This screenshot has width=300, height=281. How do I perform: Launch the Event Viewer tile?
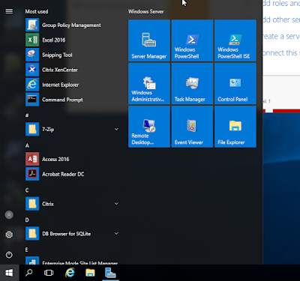[192, 127]
